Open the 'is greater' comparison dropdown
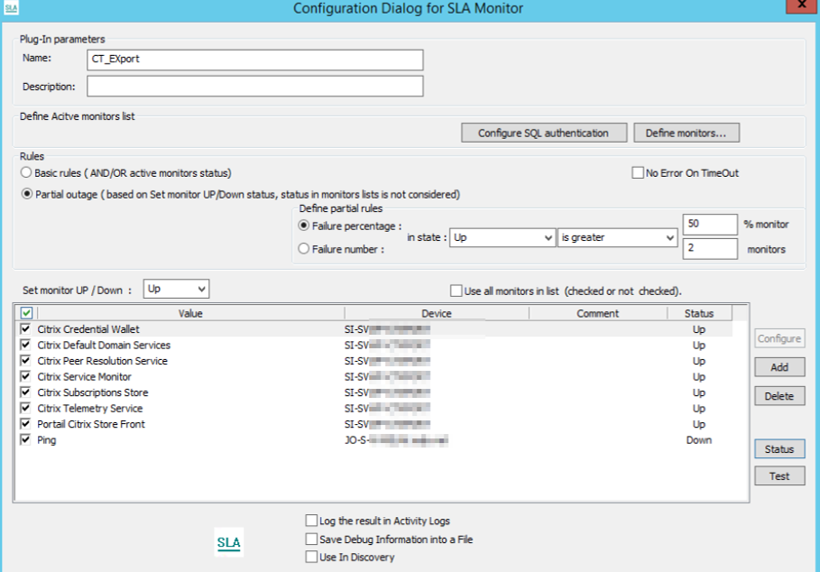The image size is (820, 572). click(x=617, y=237)
